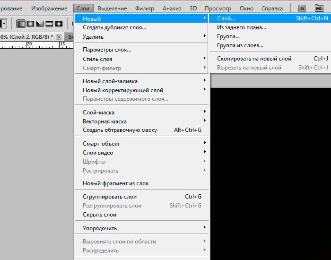Screen dimensions: 331x260
Task: Pick the Reflected gradient icon
Action: click(x=49, y=24)
